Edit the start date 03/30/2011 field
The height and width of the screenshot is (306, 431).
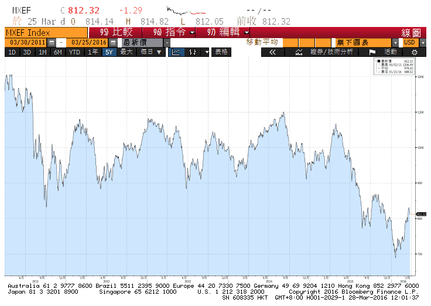pos(27,43)
